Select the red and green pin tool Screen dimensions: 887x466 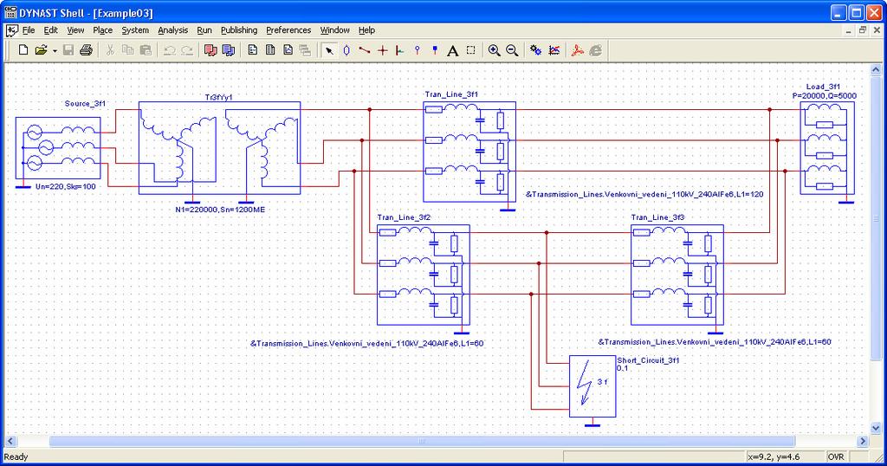tap(399, 50)
